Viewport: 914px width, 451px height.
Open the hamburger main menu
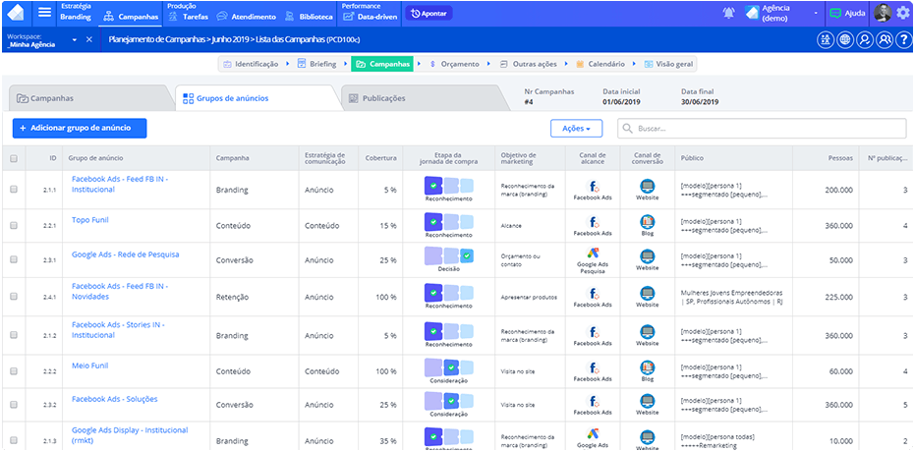tap(45, 12)
